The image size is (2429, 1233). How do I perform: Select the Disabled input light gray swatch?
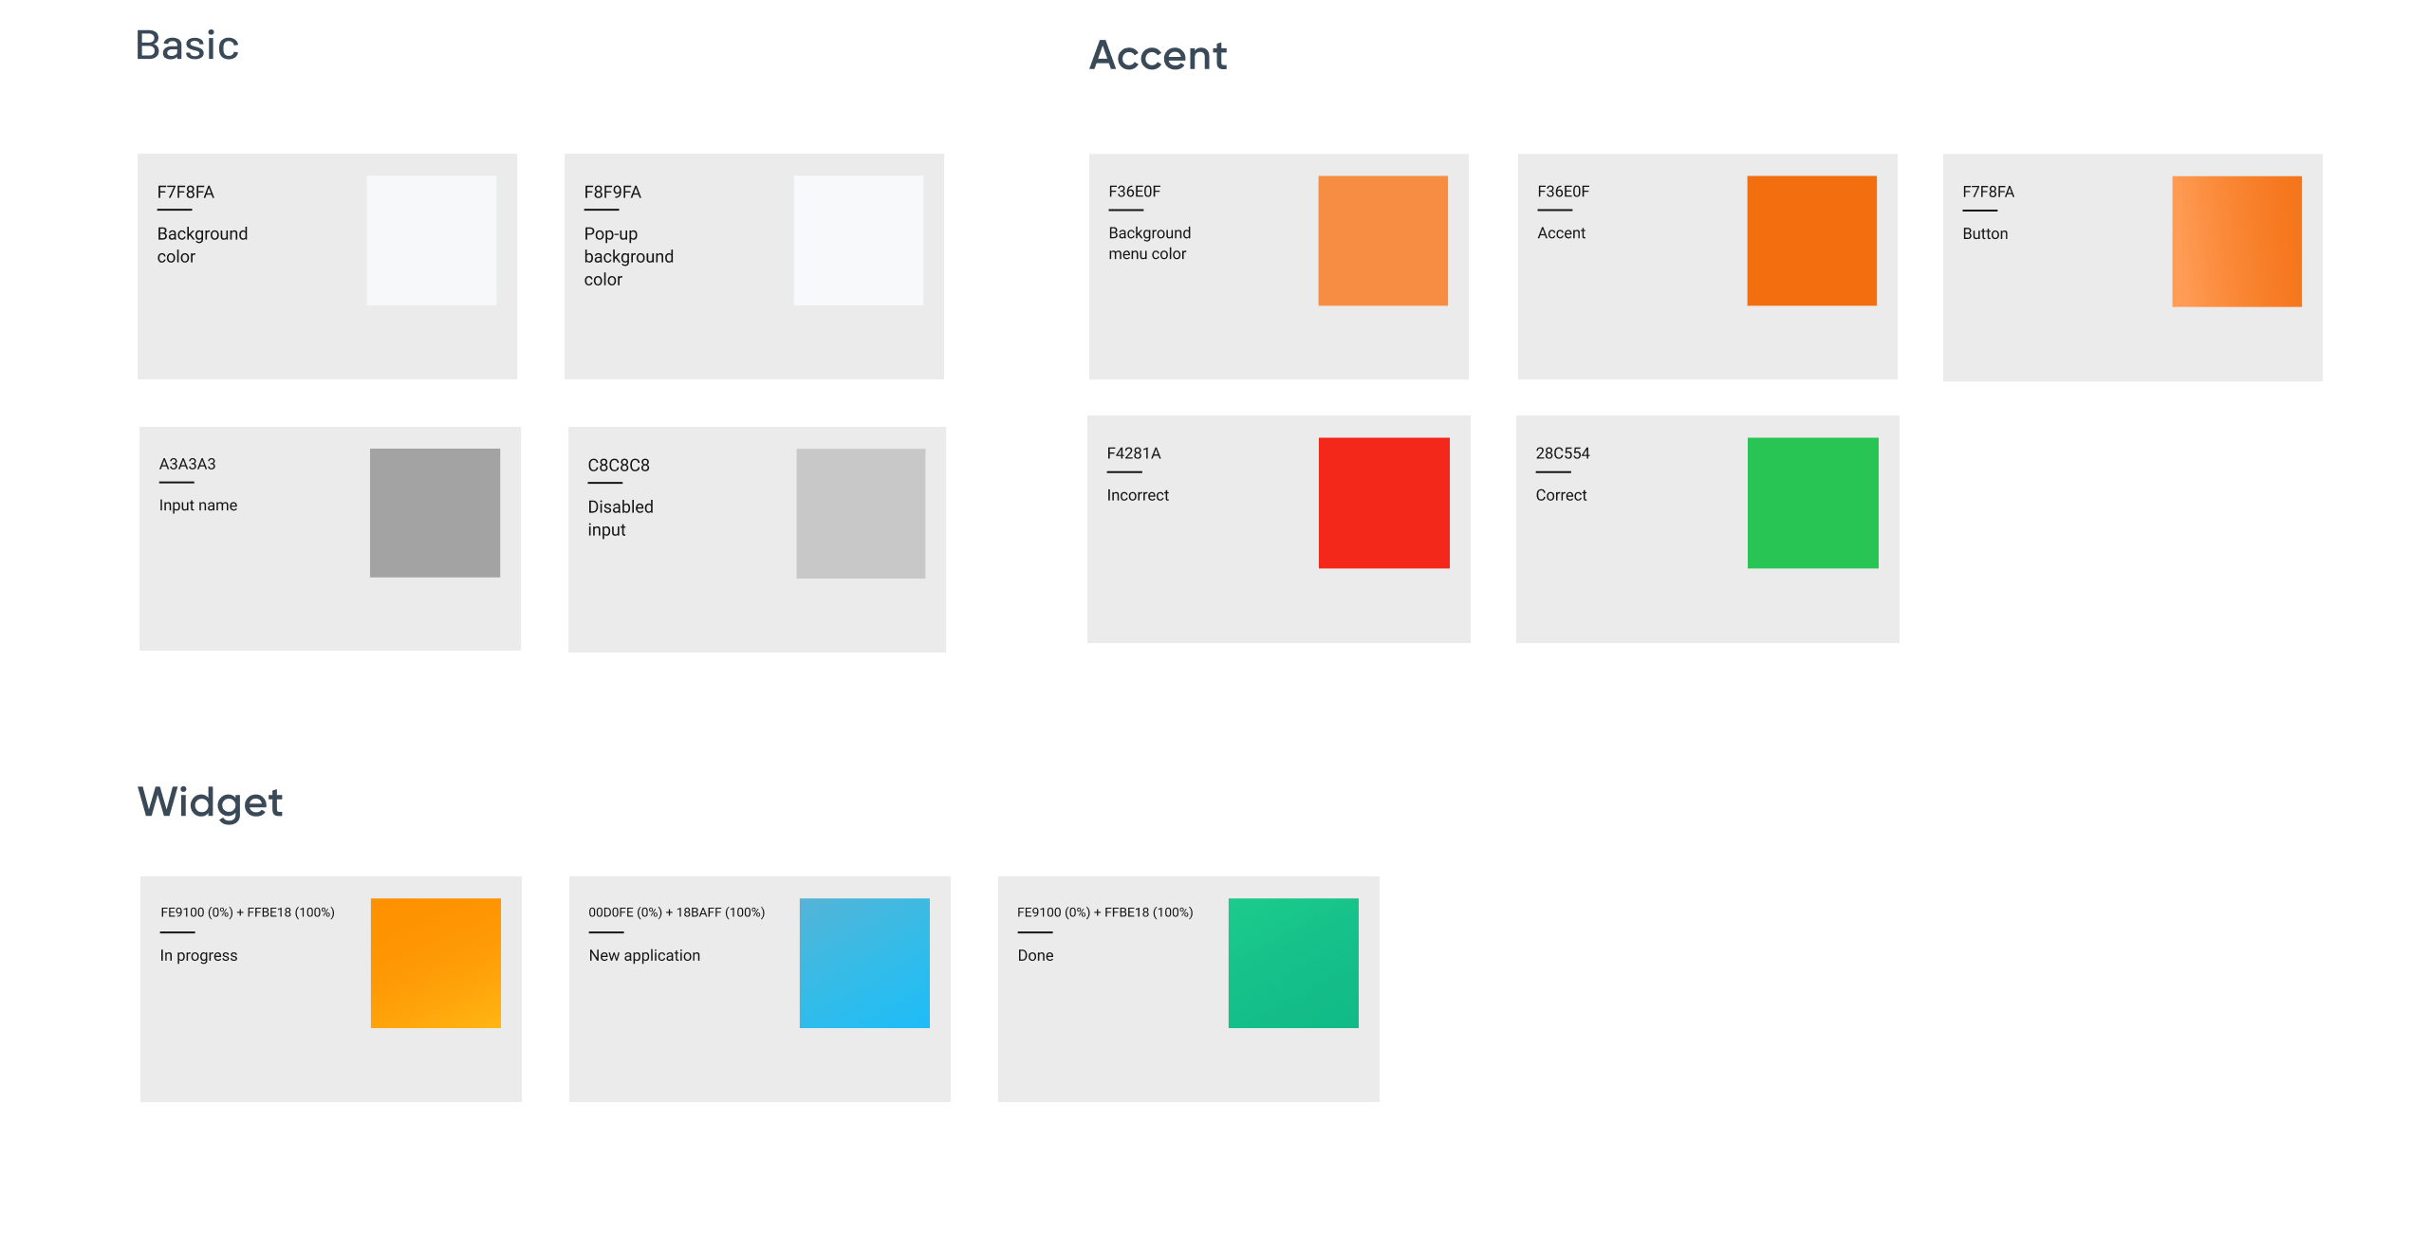point(861,513)
